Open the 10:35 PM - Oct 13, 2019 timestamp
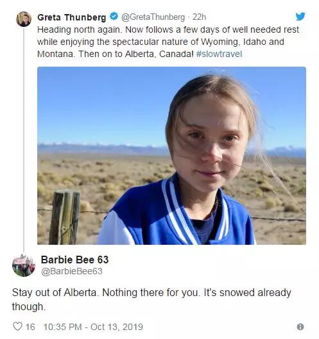Viewport: 319px width, 339px height. pyautogui.click(x=93, y=327)
